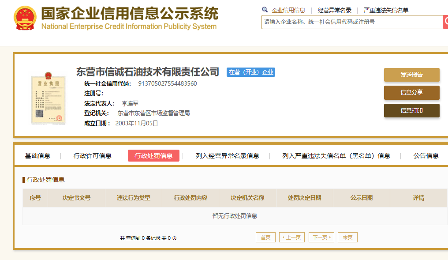448x260 pixels.
Task: Click the magnifier icon beside 企业信用信息
Action: click(265, 10)
